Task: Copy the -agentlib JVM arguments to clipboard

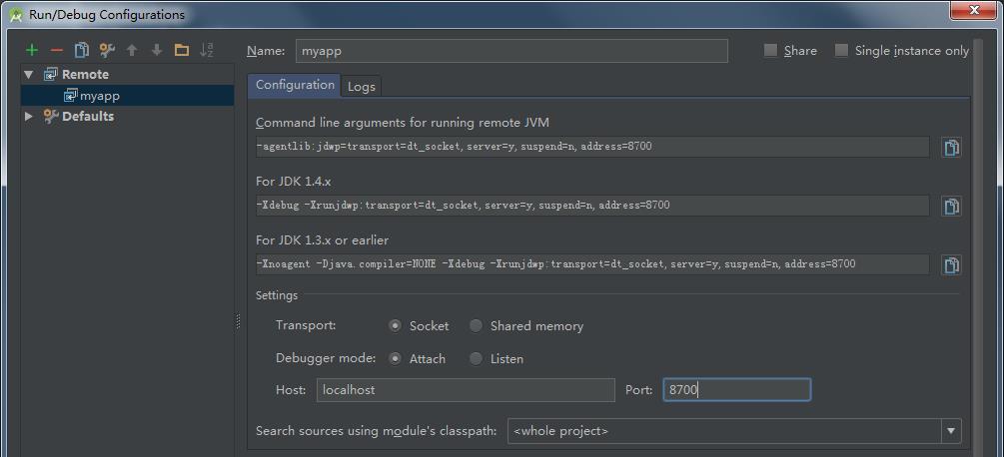Action: [x=951, y=148]
